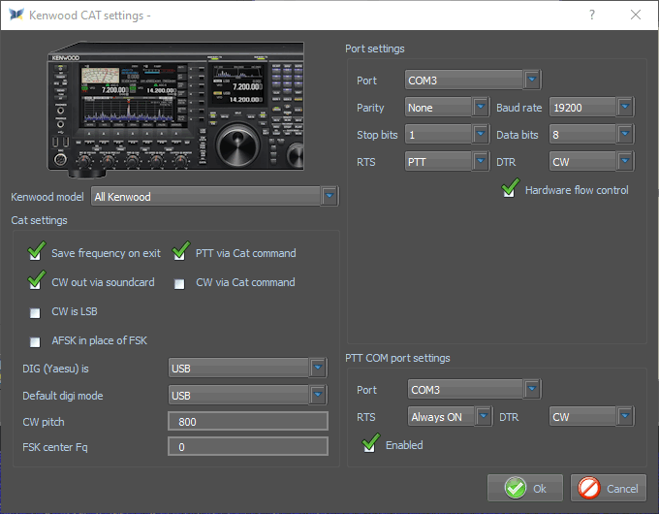Disable Save frequency on exit checkbox

pyautogui.click(x=36, y=253)
